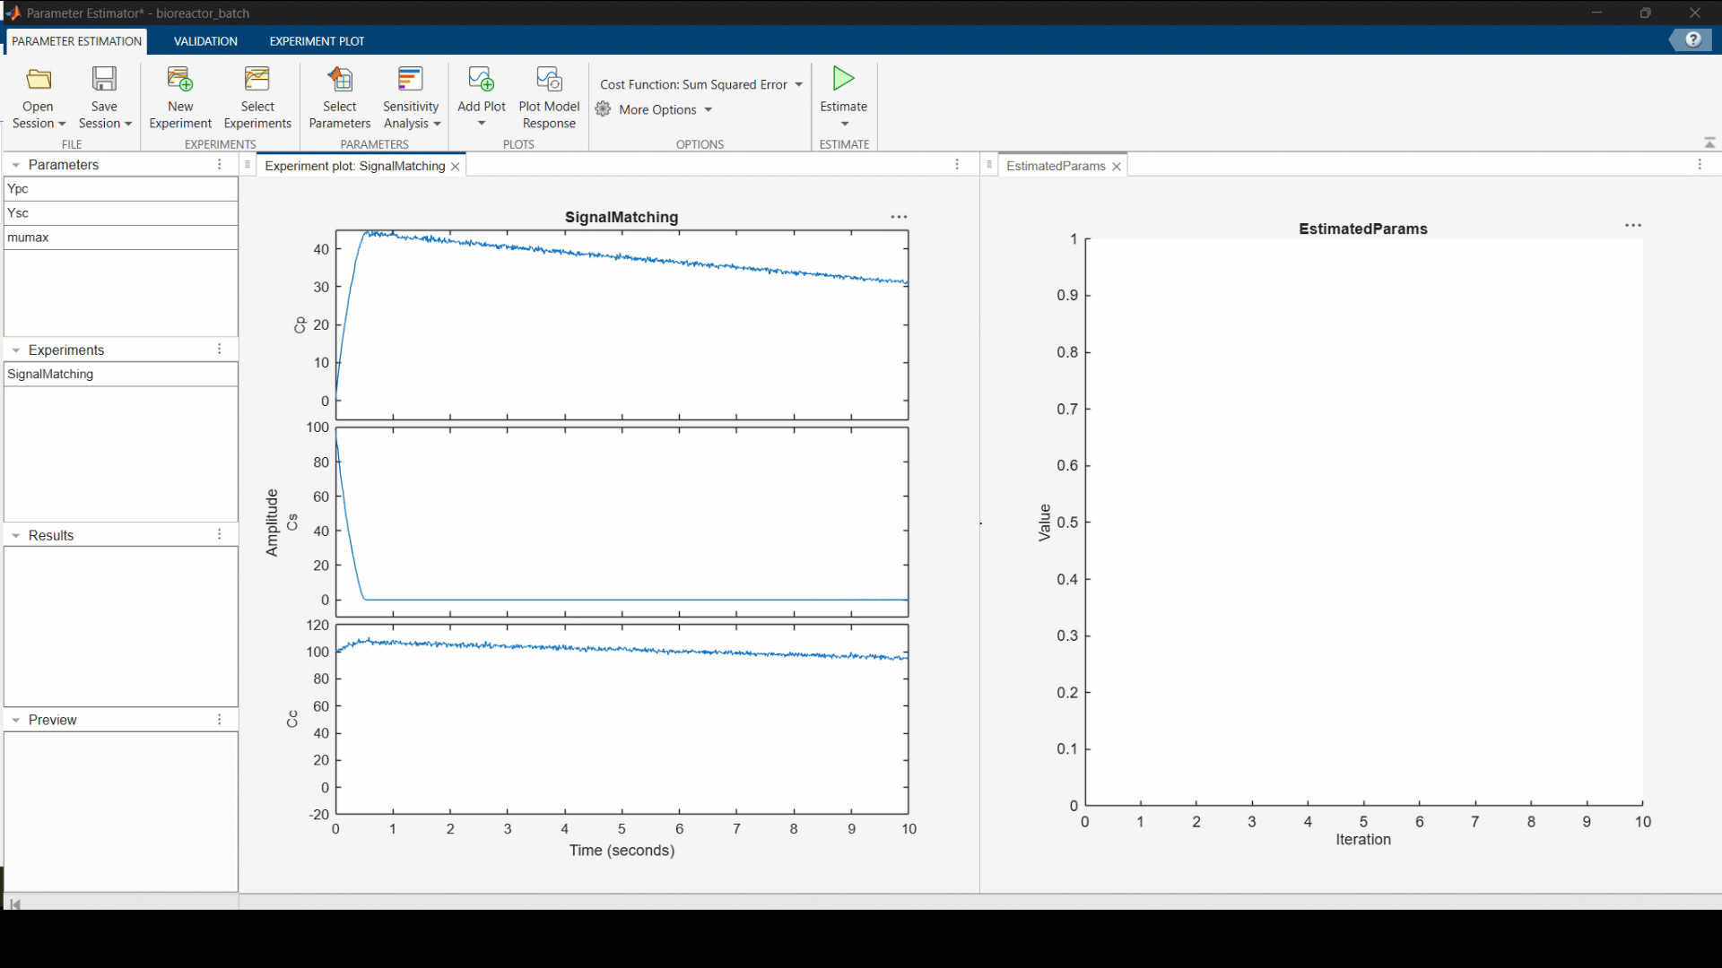Click the Add Plot icon

pos(482,79)
